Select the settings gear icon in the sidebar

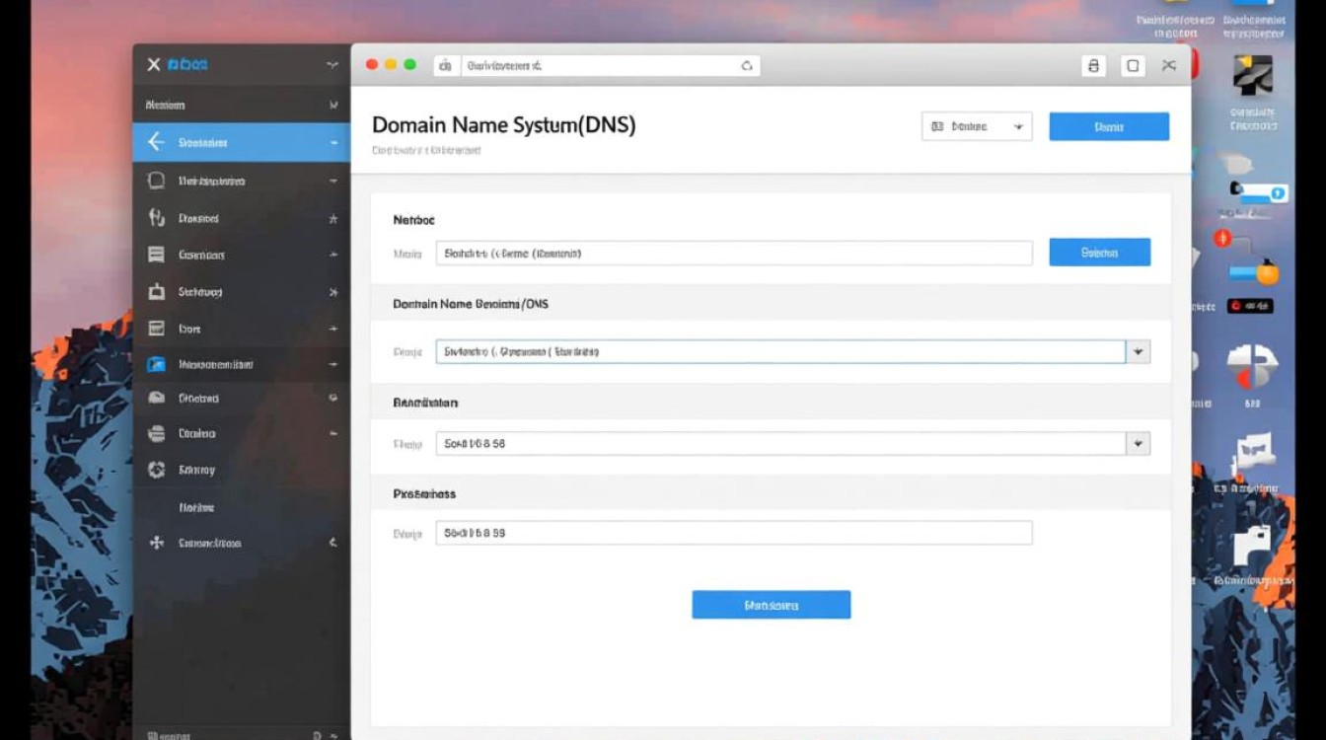(x=158, y=470)
